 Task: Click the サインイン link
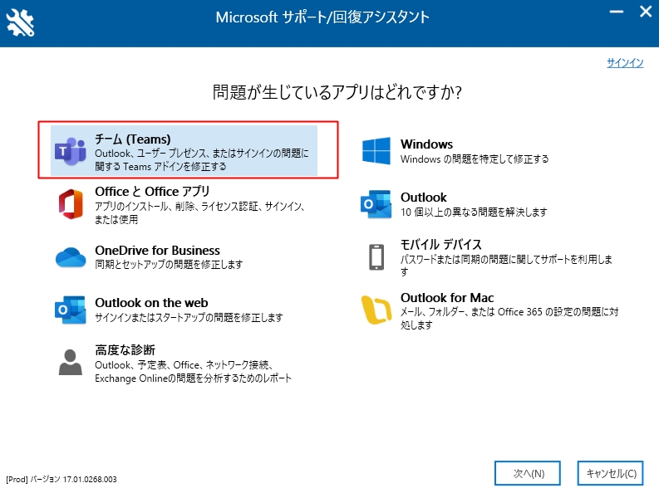point(625,63)
